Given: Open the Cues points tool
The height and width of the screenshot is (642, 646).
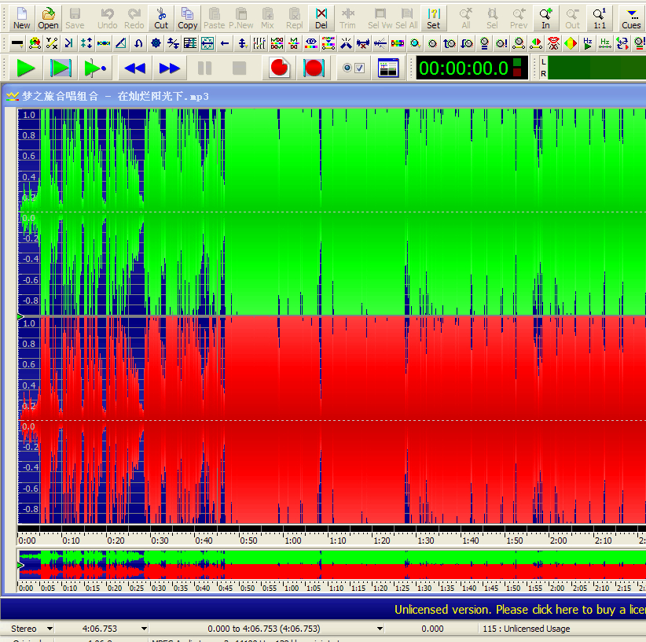Looking at the screenshot, I should point(630,17).
